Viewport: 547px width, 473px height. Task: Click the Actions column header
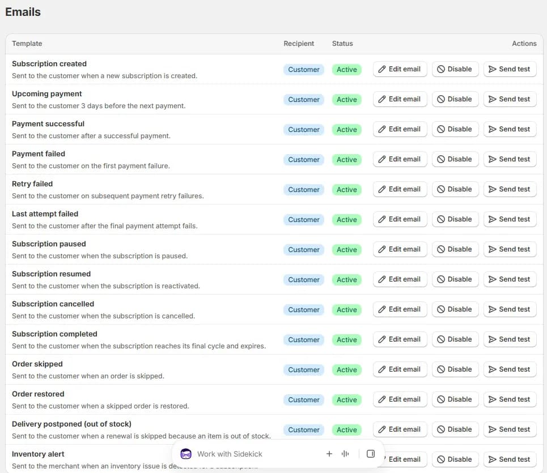(x=524, y=44)
